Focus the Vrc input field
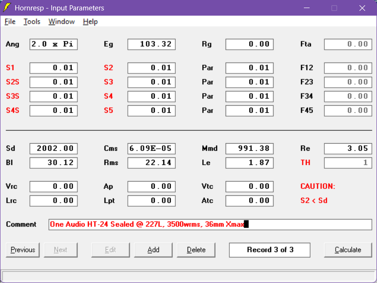Image resolution: width=377 pixels, height=283 pixels. pos(54,186)
